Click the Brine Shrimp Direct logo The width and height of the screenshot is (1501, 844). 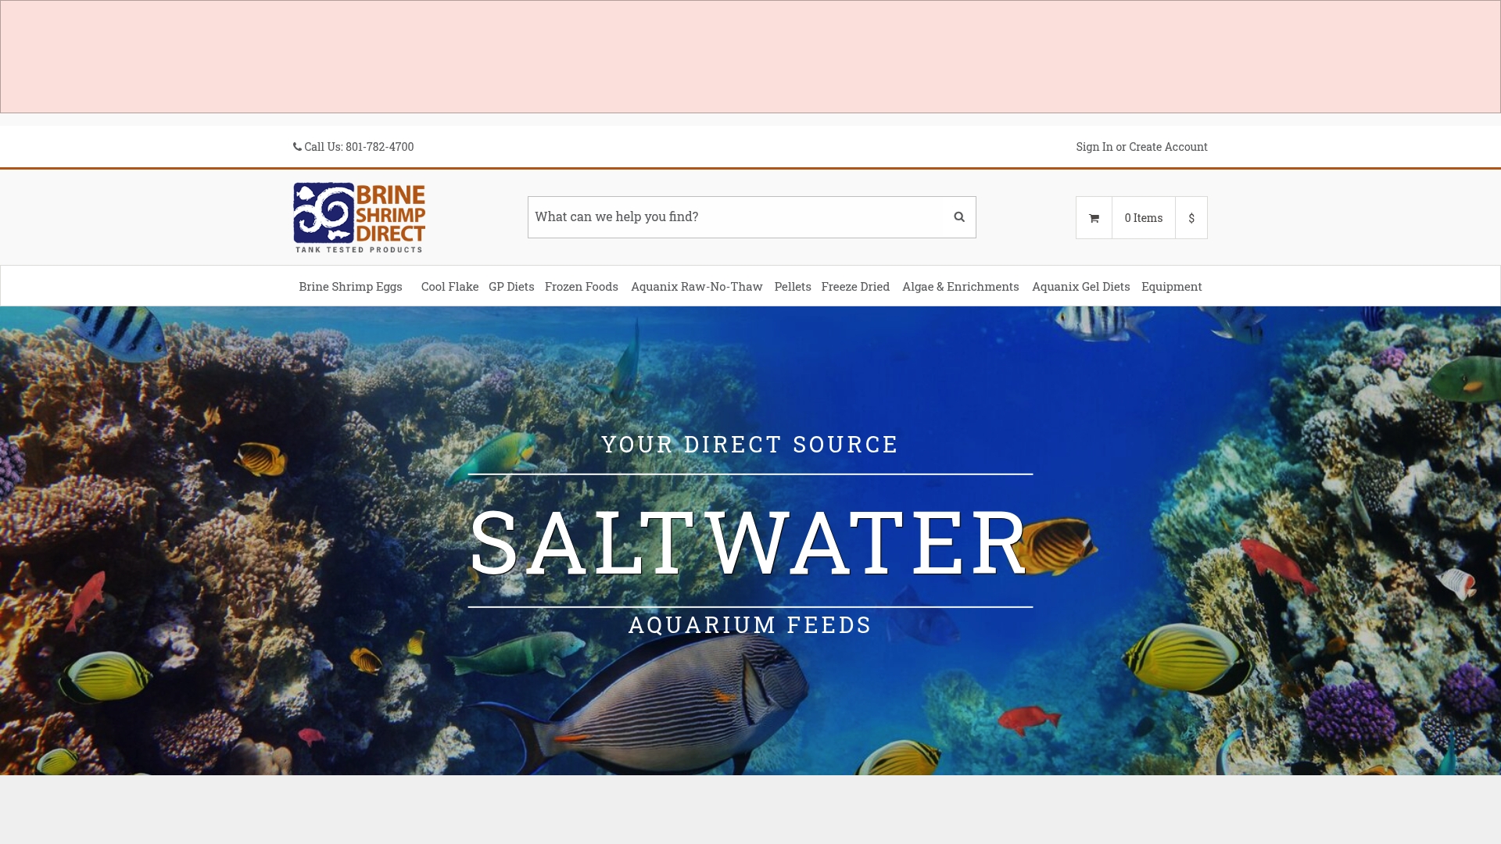coord(360,217)
